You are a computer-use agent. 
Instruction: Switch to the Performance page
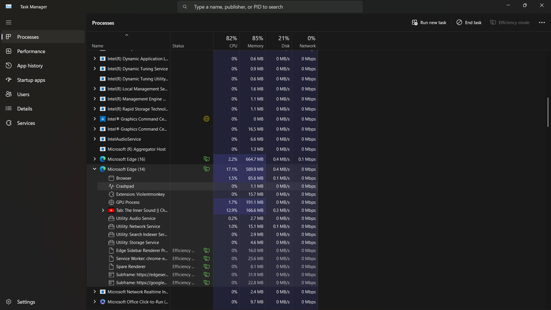[x=43, y=51]
